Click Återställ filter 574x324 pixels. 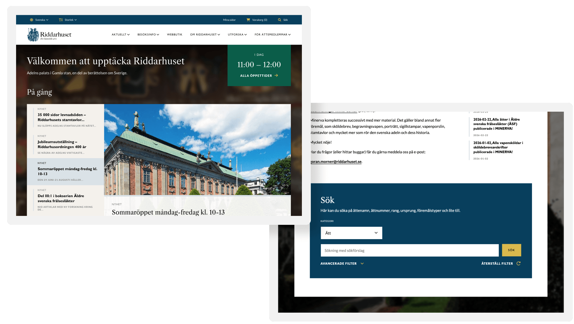(501, 264)
